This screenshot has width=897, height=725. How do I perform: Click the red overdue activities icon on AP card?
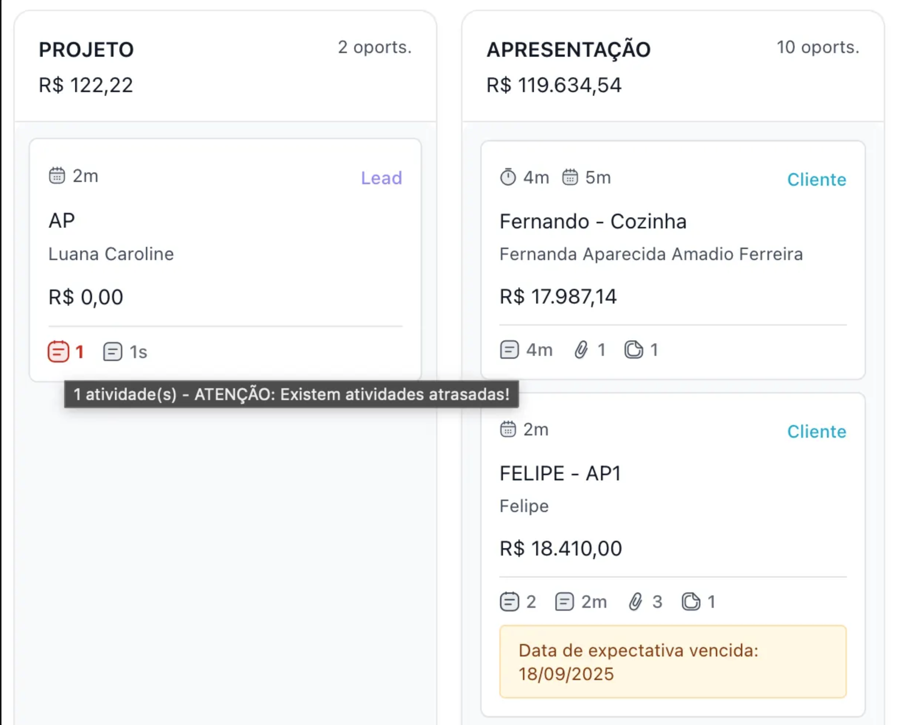click(x=58, y=352)
